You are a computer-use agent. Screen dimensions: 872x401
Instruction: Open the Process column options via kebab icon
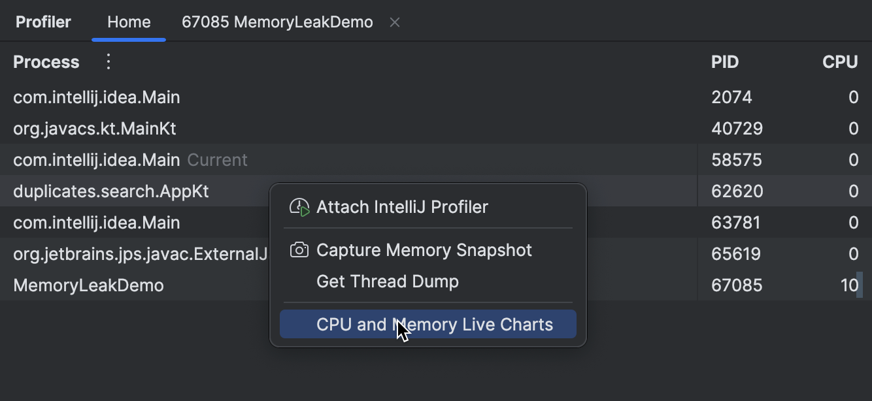click(x=108, y=61)
